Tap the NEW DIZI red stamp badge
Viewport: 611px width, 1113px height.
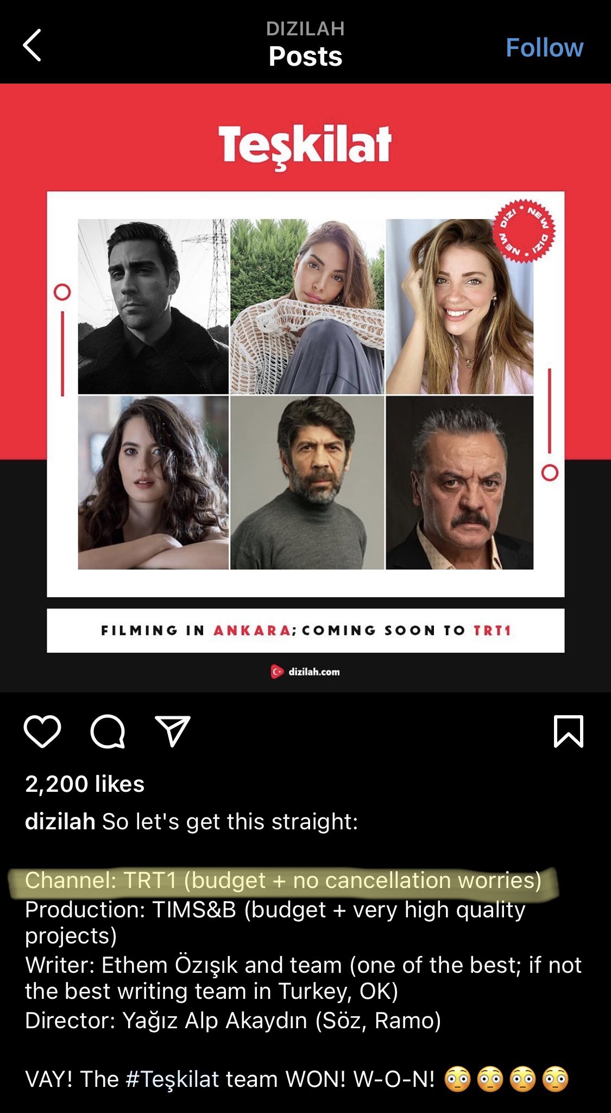524,230
